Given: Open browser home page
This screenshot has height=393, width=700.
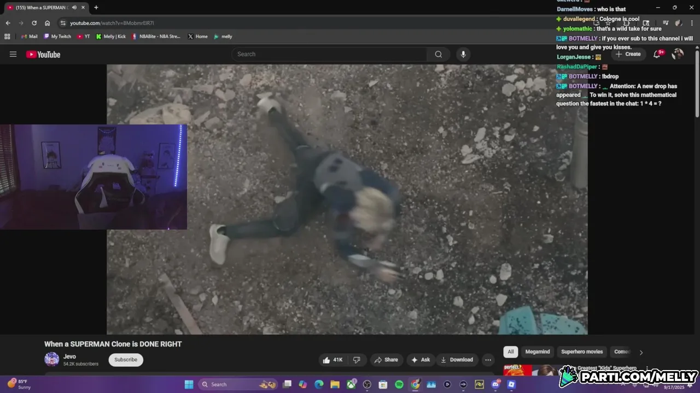Looking at the screenshot, I should click(x=47, y=23).
